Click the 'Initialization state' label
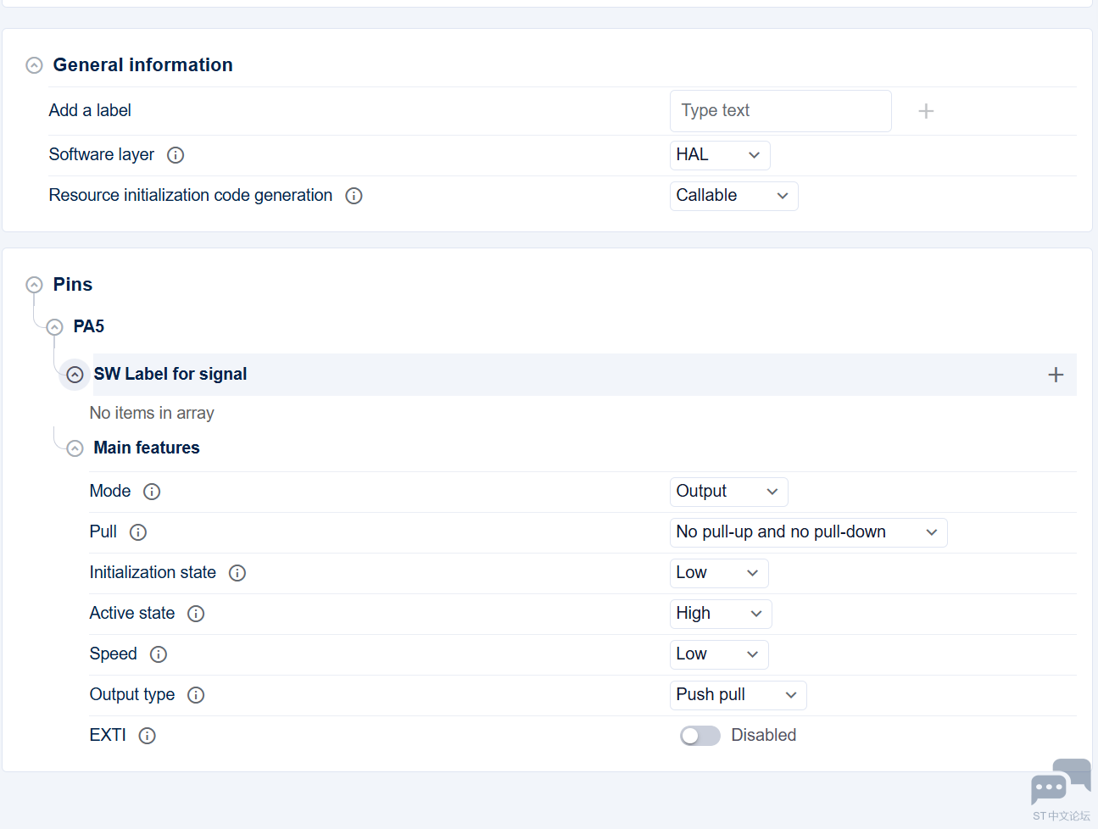1098x829 pixels. [153, 572]
